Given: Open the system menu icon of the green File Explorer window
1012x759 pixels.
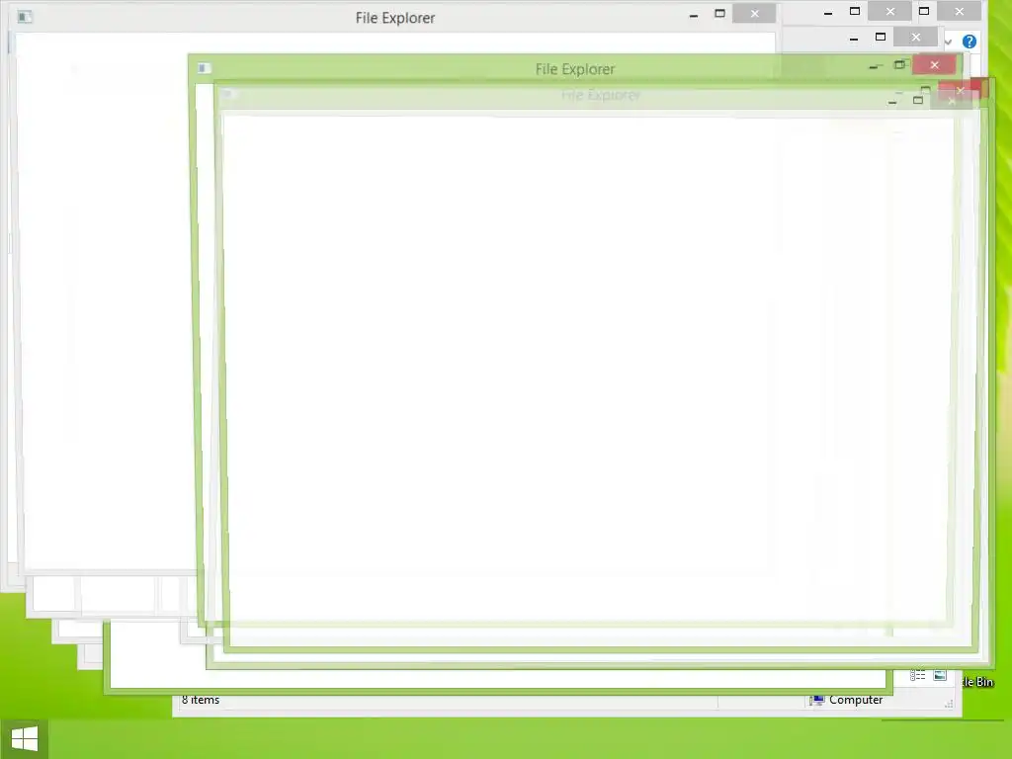Looking at the screenshot, I should [204, 68].
